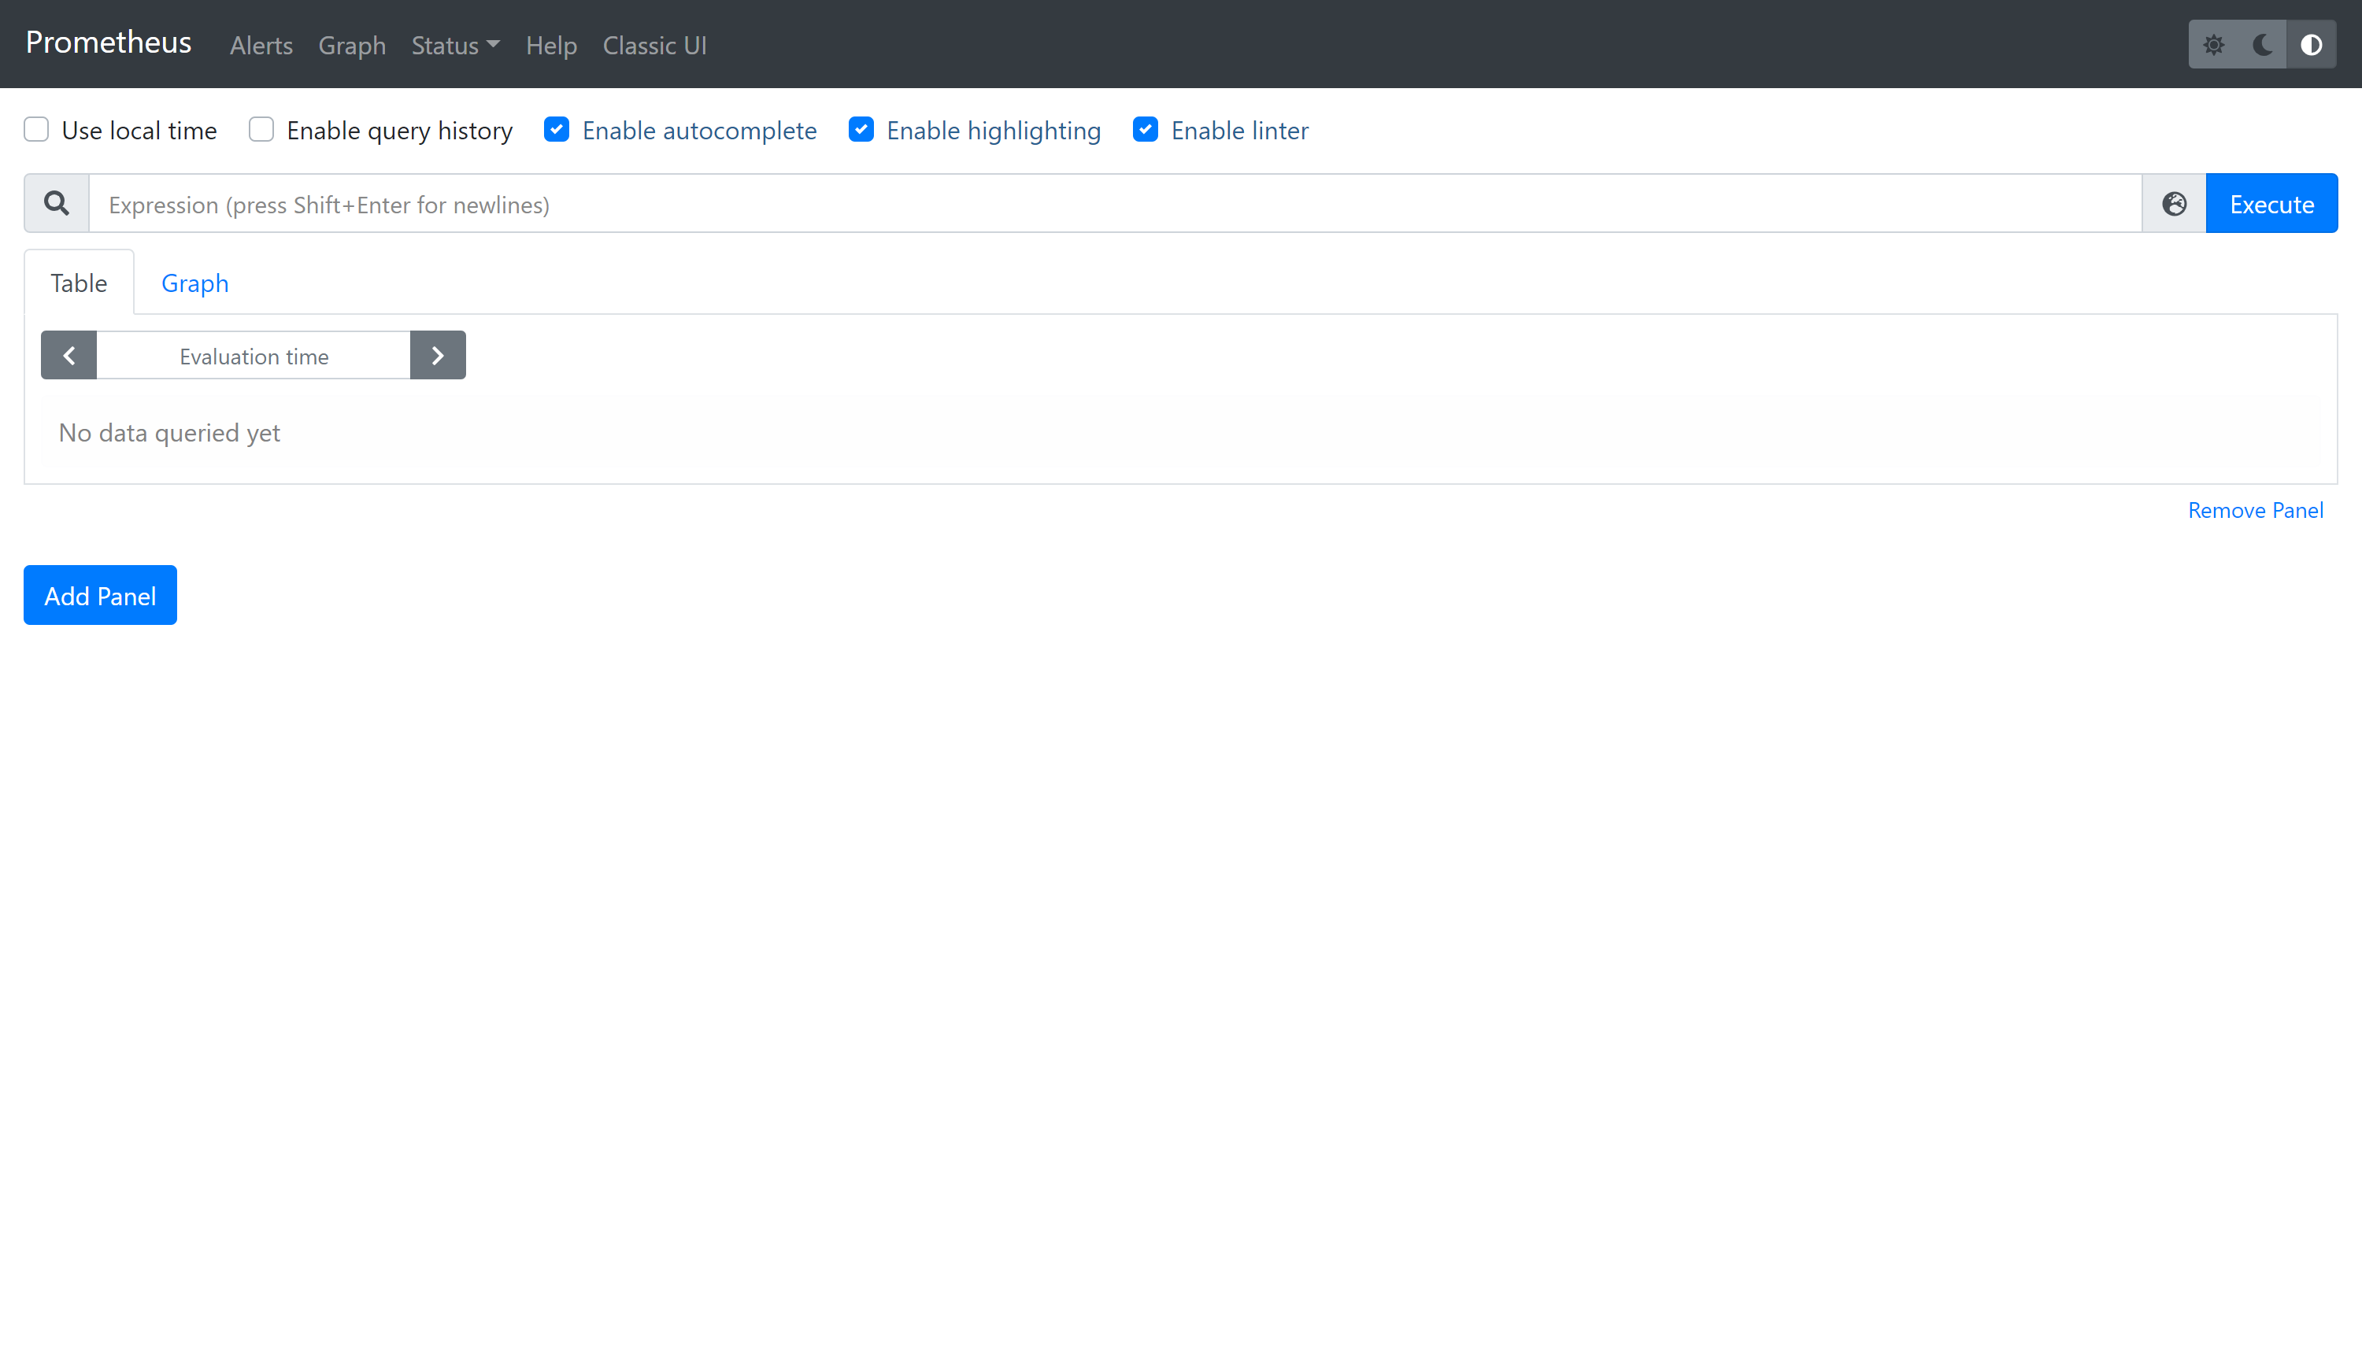Go home via the Prometheus brand link
This screenshot has width=2362, height=1349.
[109, 43]
